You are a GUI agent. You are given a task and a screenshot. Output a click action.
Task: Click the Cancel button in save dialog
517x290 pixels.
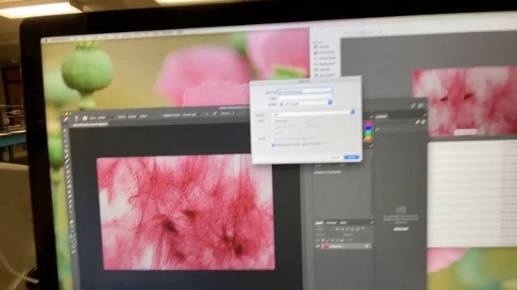click(x=334, y=158)
